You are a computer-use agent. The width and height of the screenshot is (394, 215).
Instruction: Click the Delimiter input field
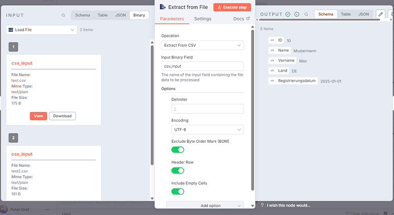click(207, 109)
